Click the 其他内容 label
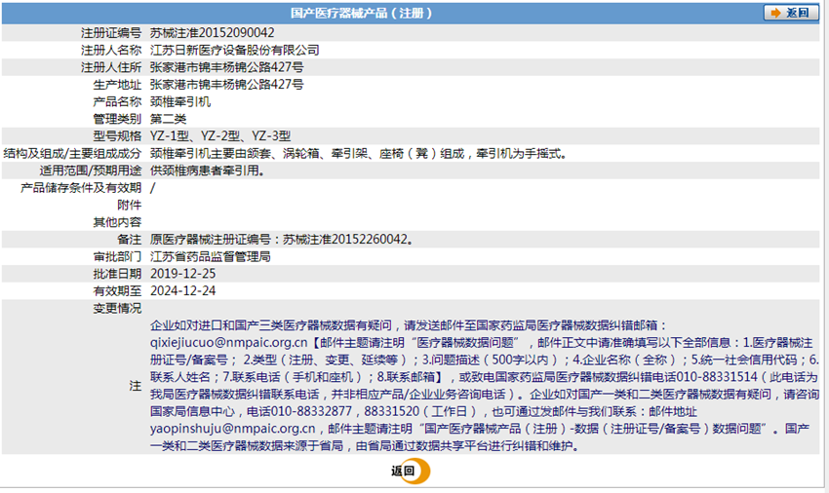 pyautogui.click(x=117, y=222)
